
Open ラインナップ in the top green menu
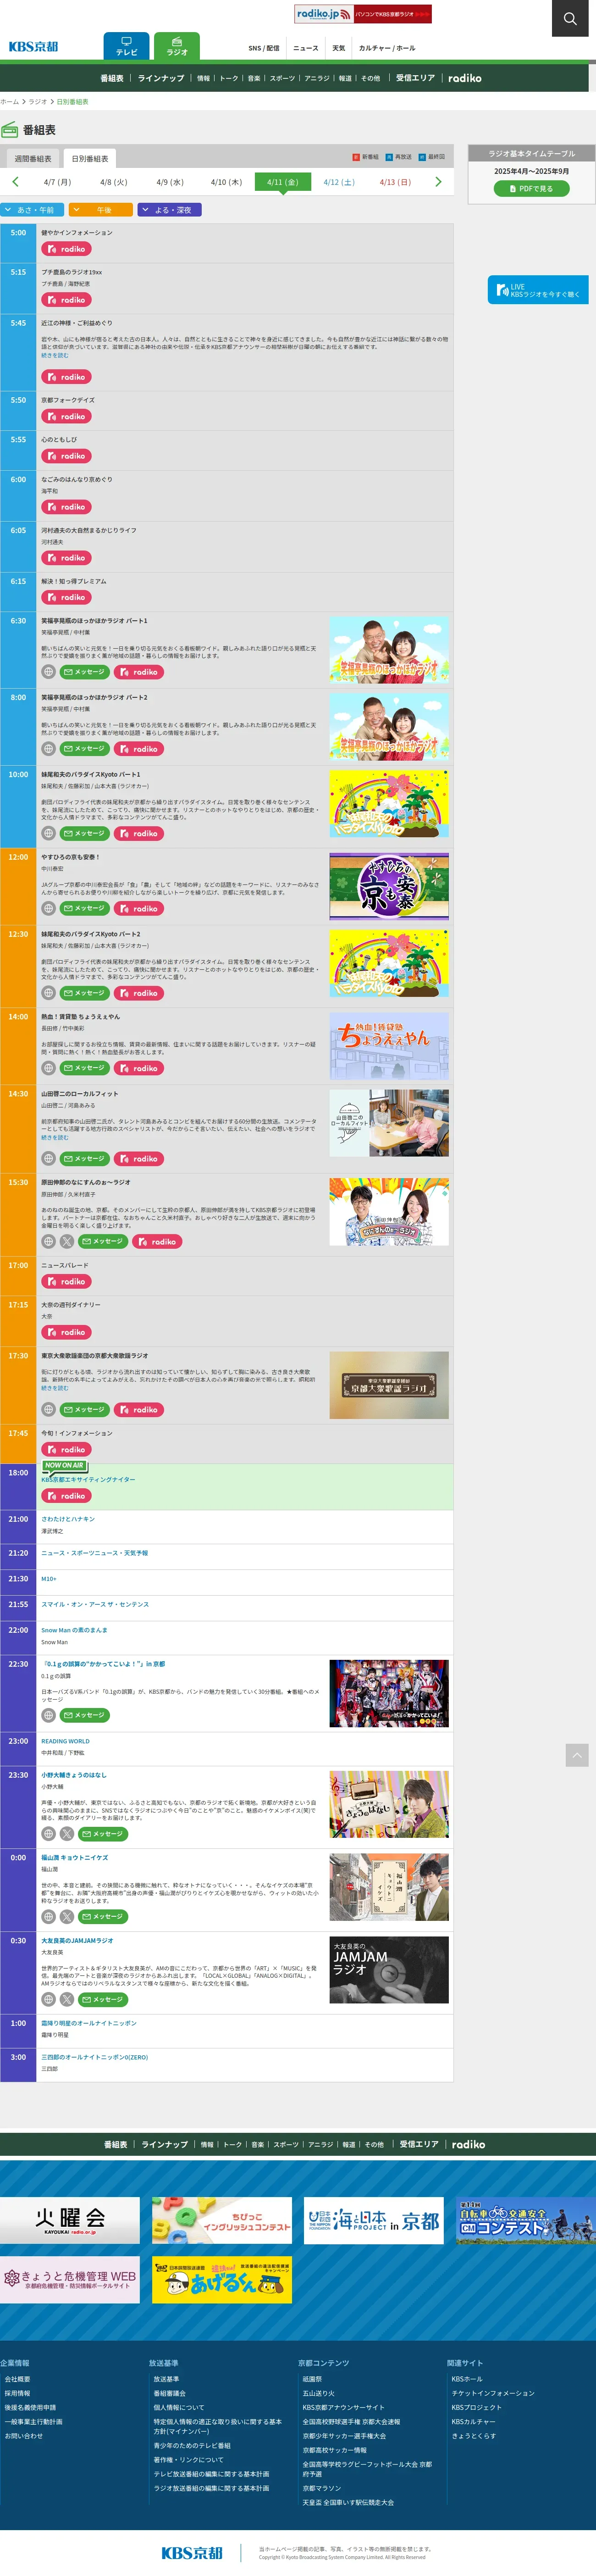pos(161,78)
